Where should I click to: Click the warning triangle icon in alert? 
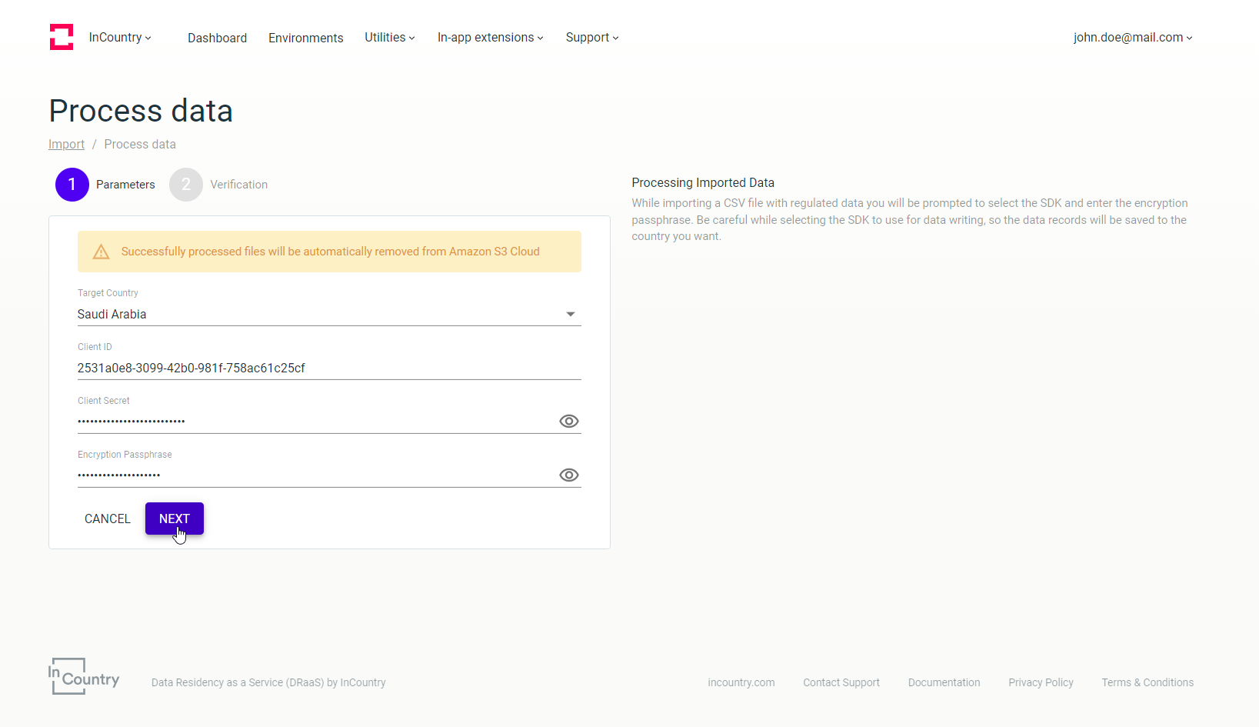coord(101,252)
